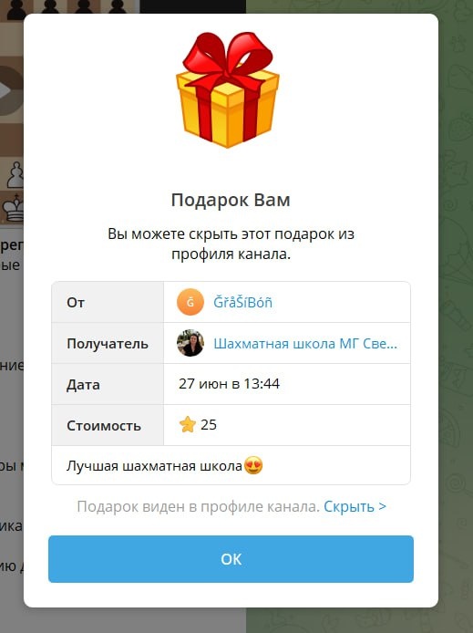Click the heart-eyes emoji in the message
The width and height of the screenshot is (473, 633).
coord(253,465)
